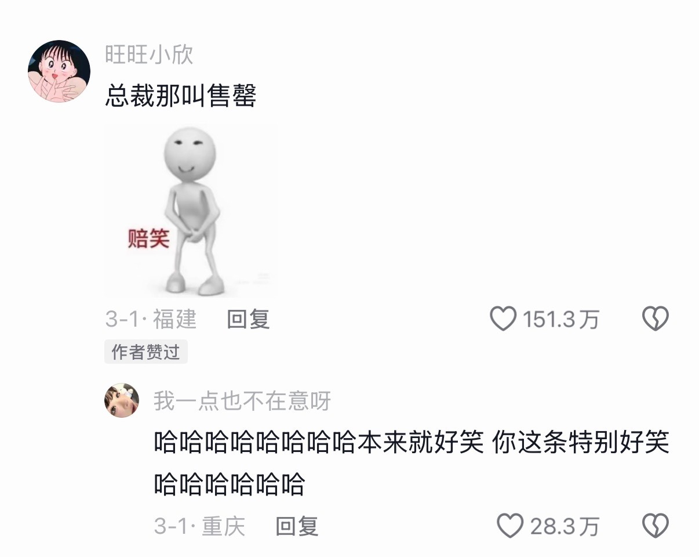The width and height of the screenshot is (699, 557).
Task: Click the 回复 button under the 重庆 reply
Action: tap(297, 526)
